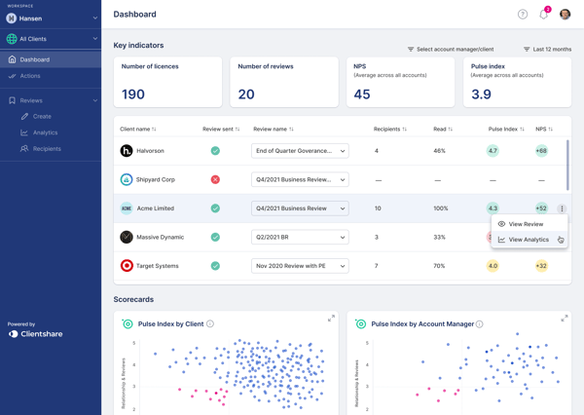Click Shipyard Corp's red not-sent icon
The image size is (584, 415).
[215, 179]
